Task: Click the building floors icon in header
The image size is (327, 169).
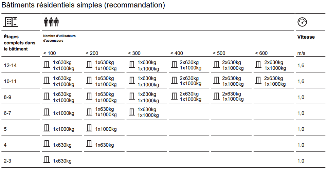Action: pos(11,22)
